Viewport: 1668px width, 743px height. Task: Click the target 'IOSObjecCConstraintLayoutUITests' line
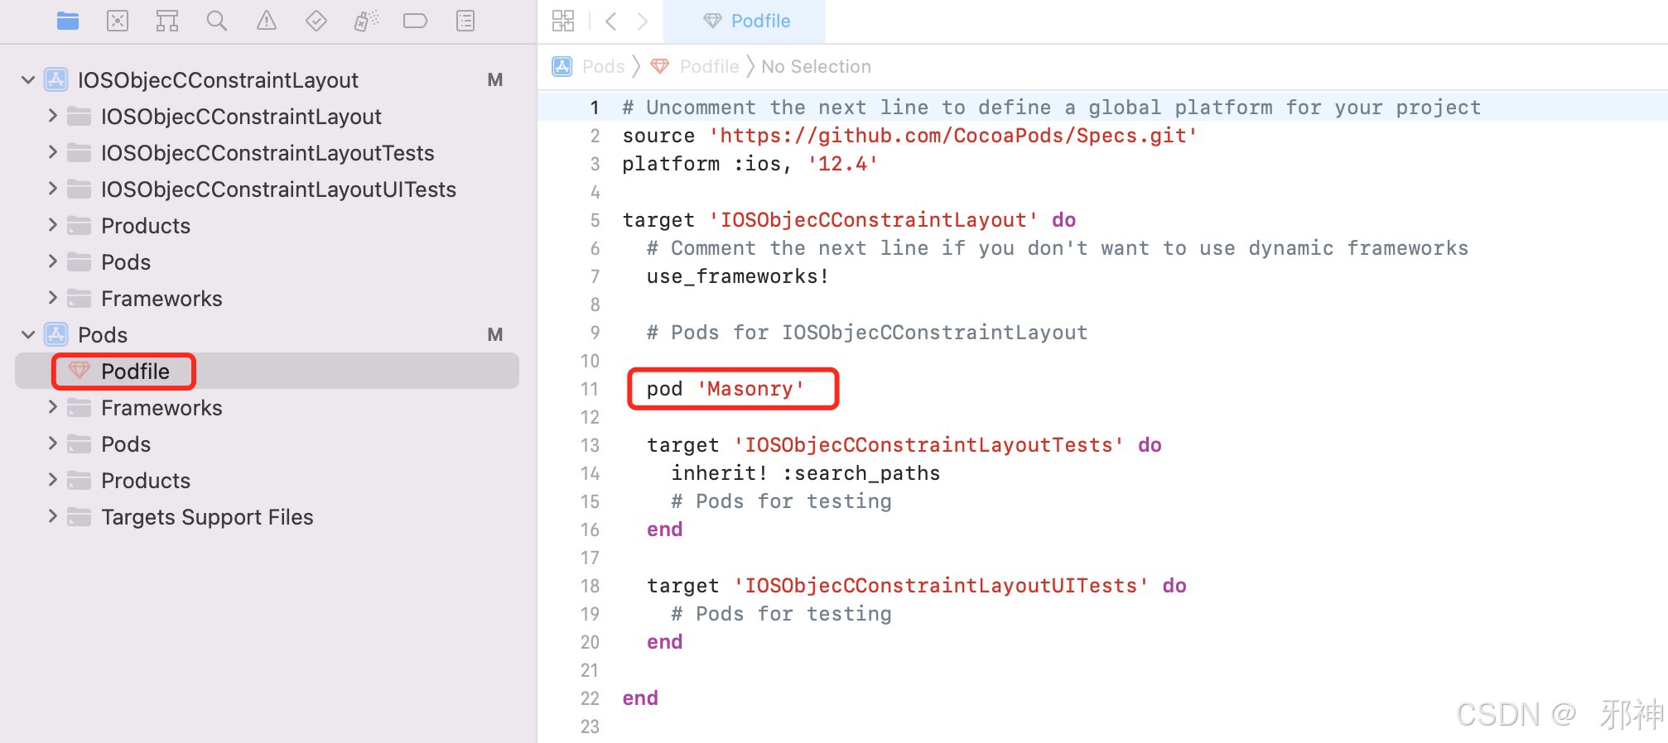coord(917,586)
